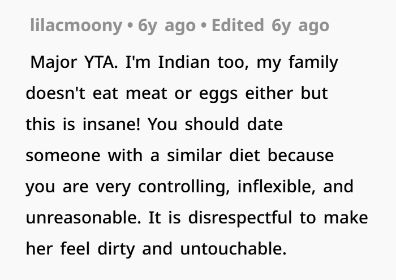
Task: Click the words "You should date"
Action: click(x=215, y=124)
